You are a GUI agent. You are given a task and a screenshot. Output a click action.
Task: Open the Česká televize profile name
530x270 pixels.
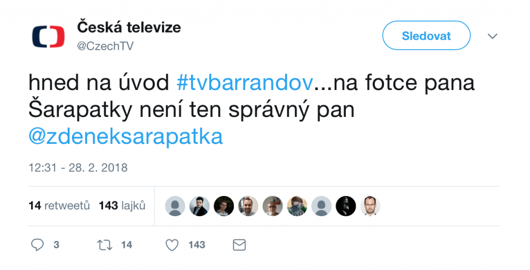pyautogui.click(x=129, y=27)
